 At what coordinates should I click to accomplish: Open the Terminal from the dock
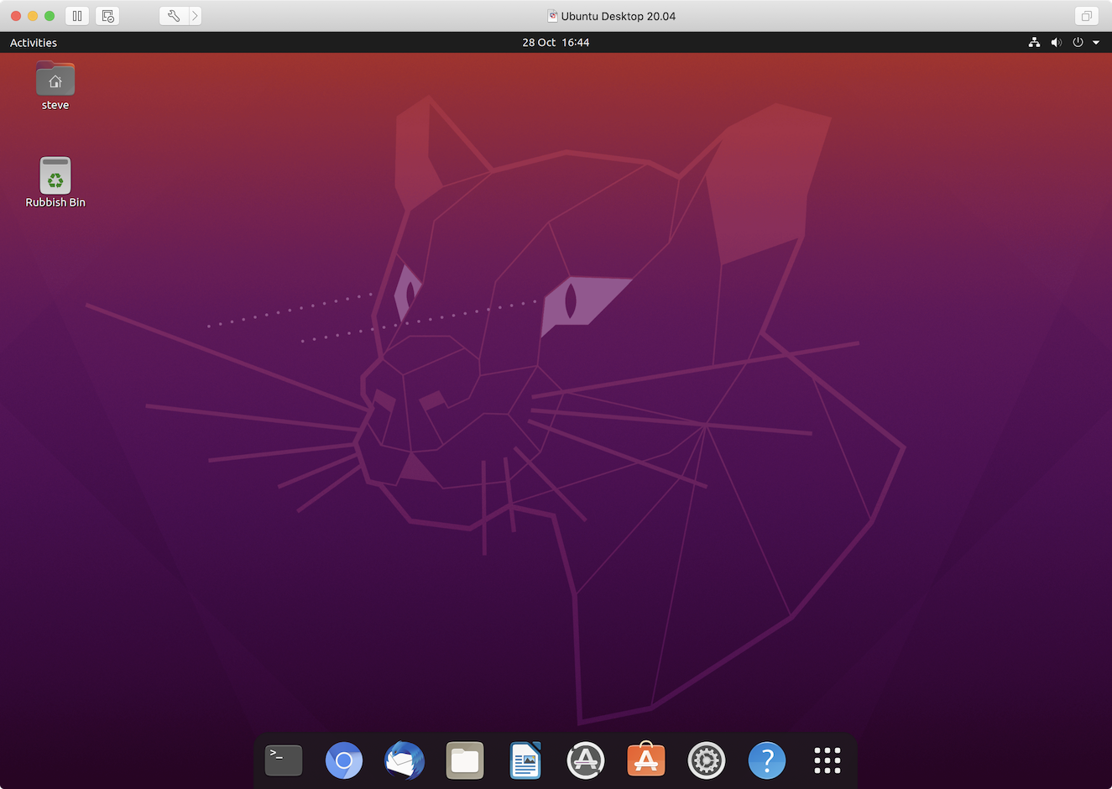[x=284, y=760]
